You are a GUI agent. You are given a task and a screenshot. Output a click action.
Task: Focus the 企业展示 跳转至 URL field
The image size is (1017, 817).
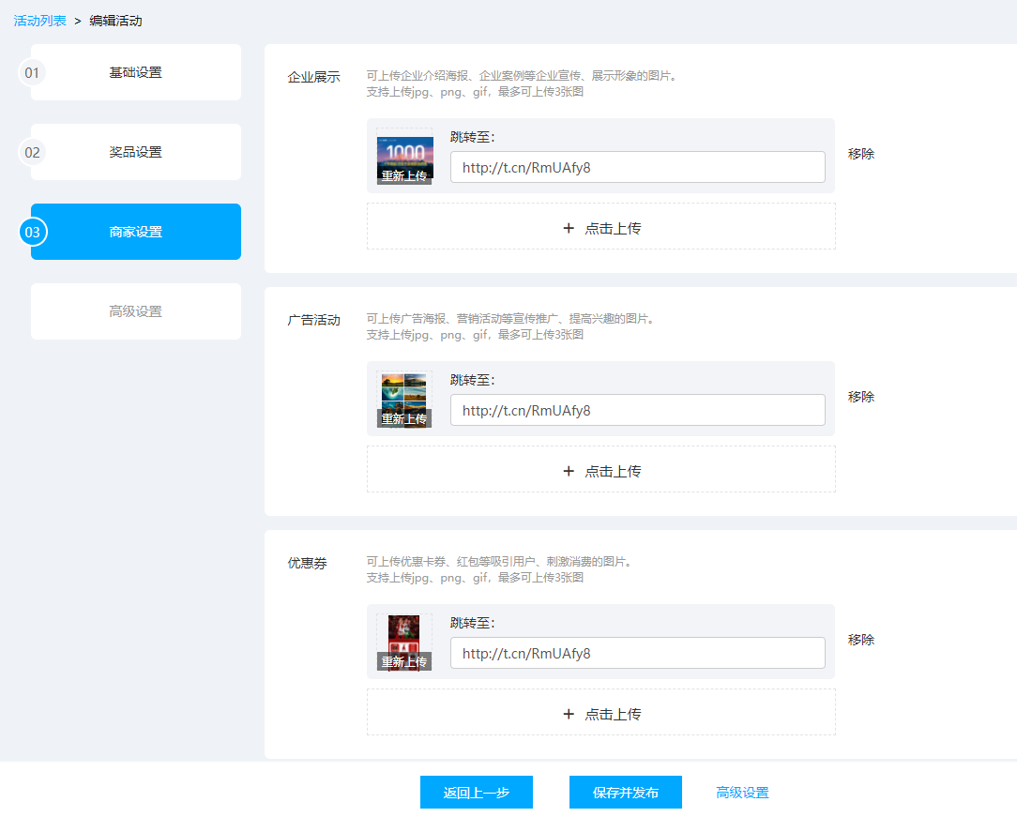coord(637,168)
